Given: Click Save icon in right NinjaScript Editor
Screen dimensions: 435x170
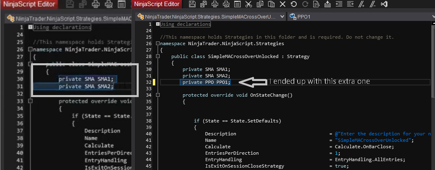Looking at the screenshot, I should (x=192, y=4).
